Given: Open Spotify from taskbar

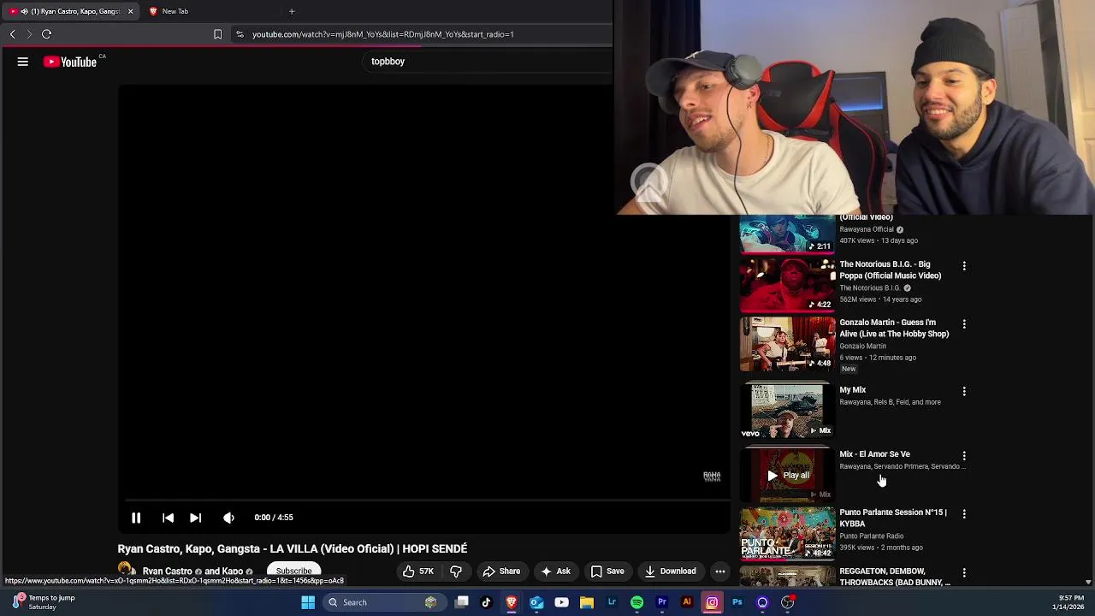Looking at the screenshot, I should click(x=636, y=602).
